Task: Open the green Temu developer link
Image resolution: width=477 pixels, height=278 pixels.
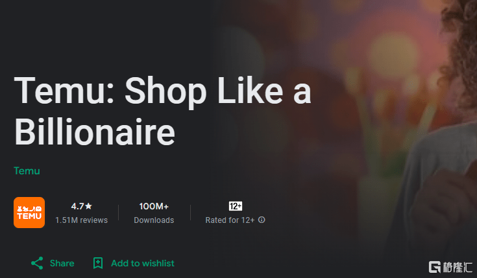Action: point(27,170)
